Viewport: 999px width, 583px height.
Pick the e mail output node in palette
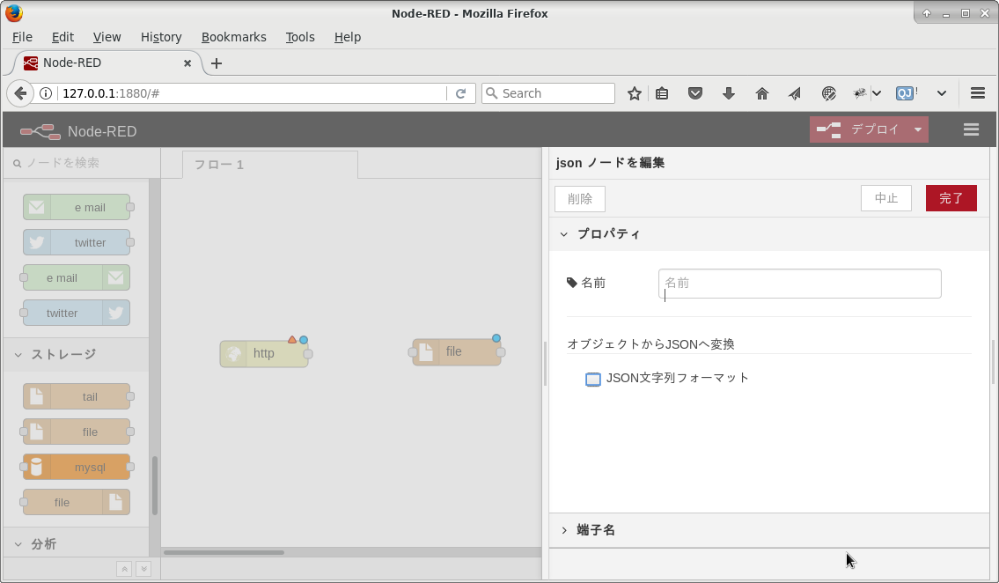click(x=75, y=277)
